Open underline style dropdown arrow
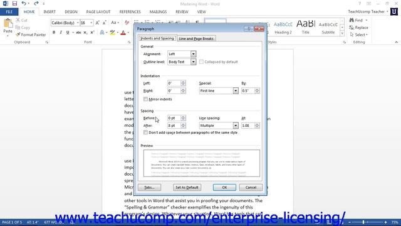This screenshot has height=226, width=401. pos(73,33)
